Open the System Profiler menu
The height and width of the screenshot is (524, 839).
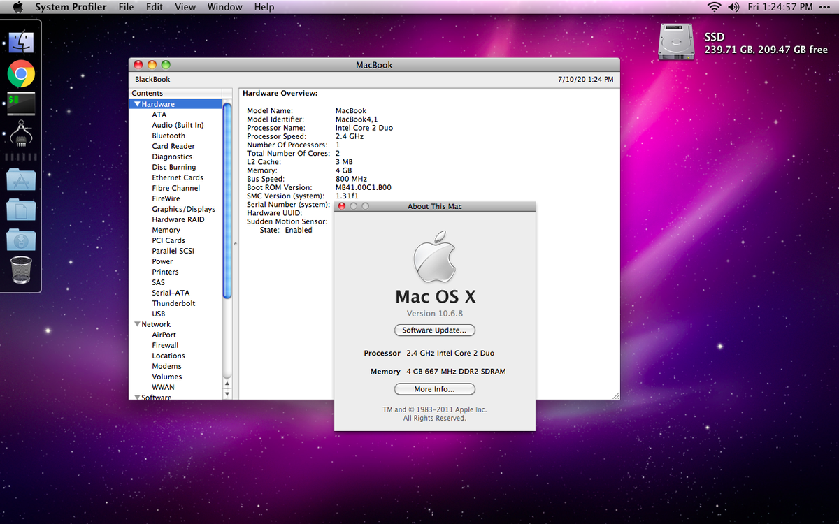71,7
